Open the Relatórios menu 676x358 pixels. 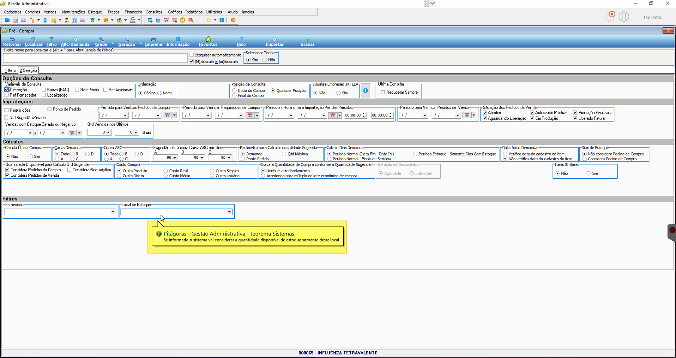[194, 12]
